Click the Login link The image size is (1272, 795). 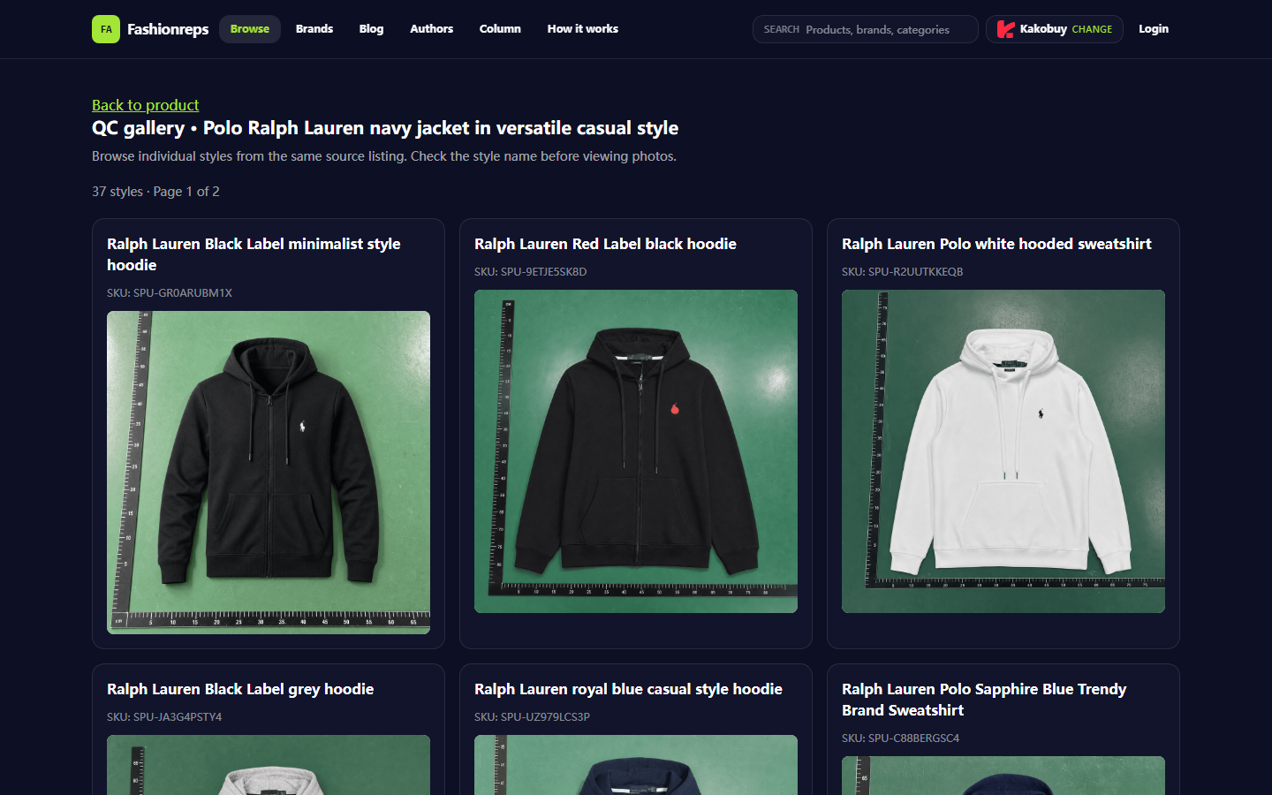pos(1154,29)
